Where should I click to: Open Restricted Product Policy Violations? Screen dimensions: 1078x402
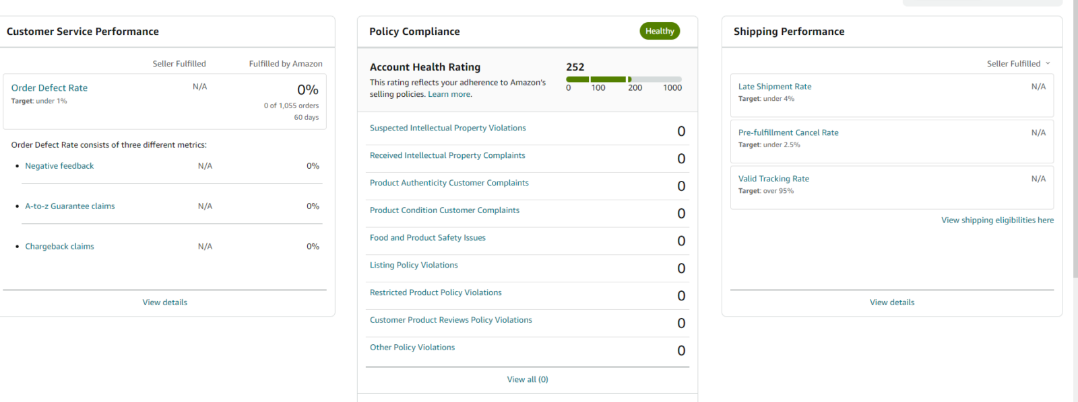435,293
